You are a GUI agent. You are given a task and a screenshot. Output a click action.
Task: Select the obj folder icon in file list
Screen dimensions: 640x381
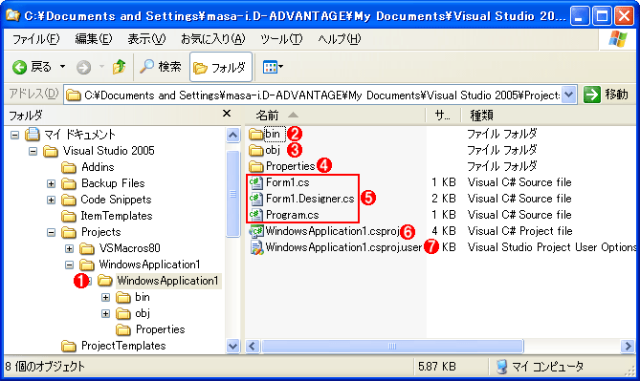coord(256,150)
